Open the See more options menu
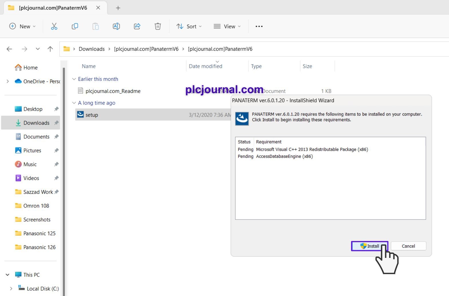The image size is (449, 296). (x=259, y=26)
